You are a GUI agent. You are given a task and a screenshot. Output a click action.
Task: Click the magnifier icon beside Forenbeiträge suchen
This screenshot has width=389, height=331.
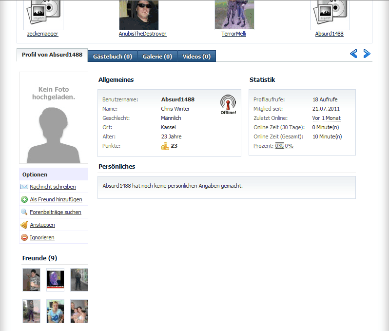[24, 212]
